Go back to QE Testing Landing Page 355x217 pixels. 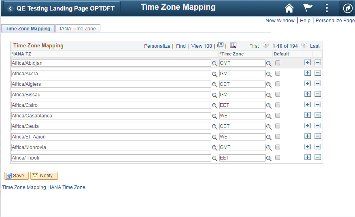(x=62, y=9)
